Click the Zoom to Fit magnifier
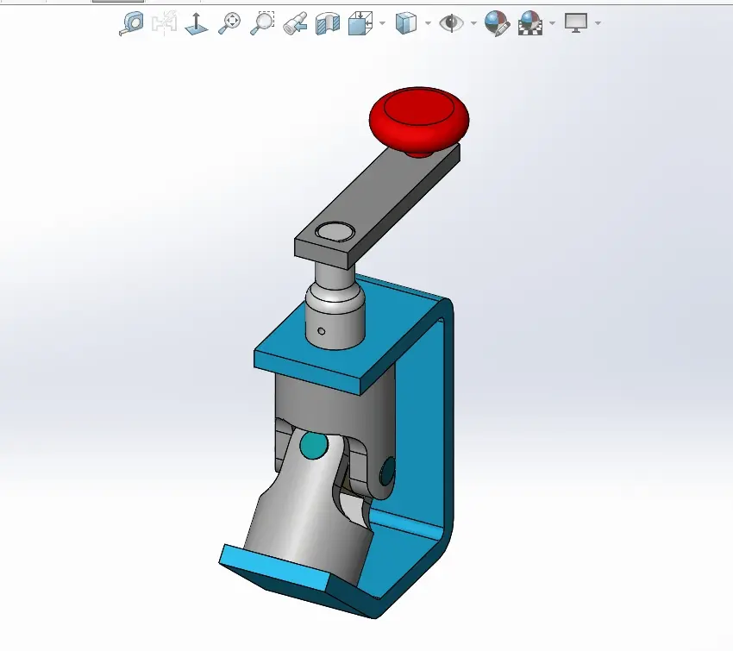The height and width of the screenshot is (651, 733). click(229, 23)
